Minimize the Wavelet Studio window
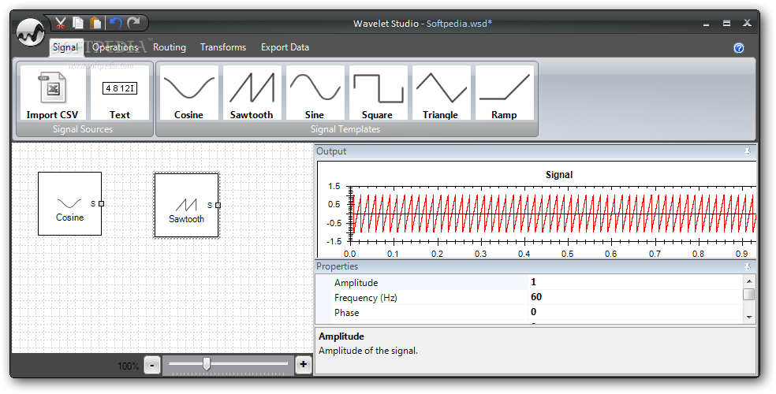The height and width of the screenshot is (394, 776). [x=707, y=23]
